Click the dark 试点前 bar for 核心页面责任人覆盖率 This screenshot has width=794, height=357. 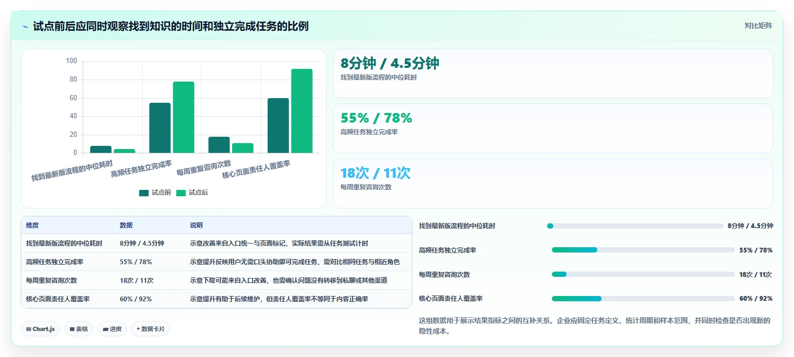(278, 126)
